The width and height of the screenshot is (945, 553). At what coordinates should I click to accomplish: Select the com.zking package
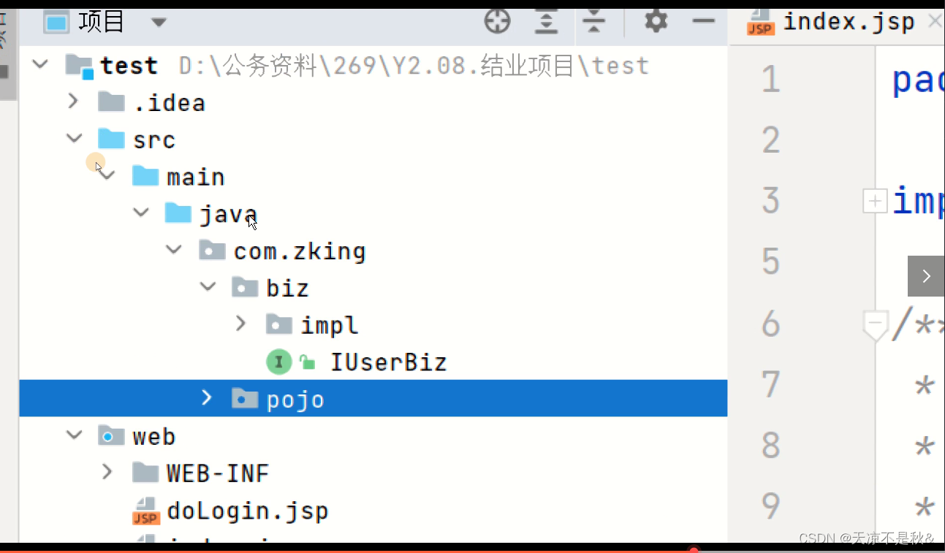tap(300, 251)
